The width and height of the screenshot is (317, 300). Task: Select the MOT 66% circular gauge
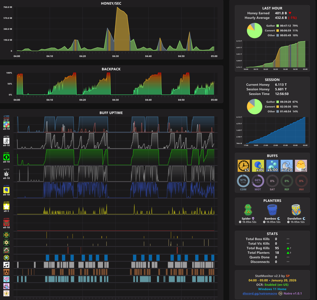point(258,181)
